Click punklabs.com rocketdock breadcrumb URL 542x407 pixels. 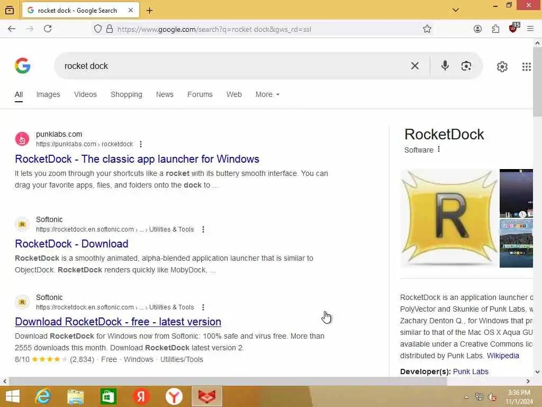(84, 144)
